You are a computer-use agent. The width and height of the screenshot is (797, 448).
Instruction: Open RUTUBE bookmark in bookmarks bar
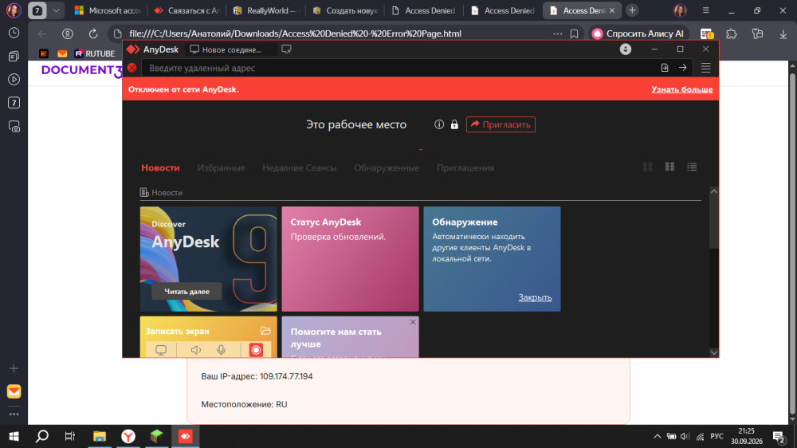click(95, 53)
